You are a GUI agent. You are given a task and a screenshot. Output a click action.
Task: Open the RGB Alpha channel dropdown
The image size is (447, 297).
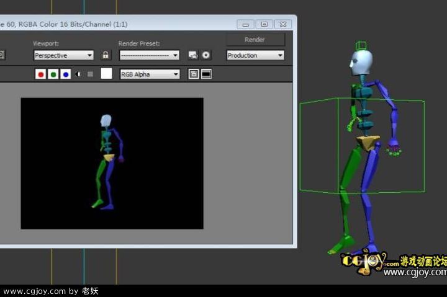(150, 74)
